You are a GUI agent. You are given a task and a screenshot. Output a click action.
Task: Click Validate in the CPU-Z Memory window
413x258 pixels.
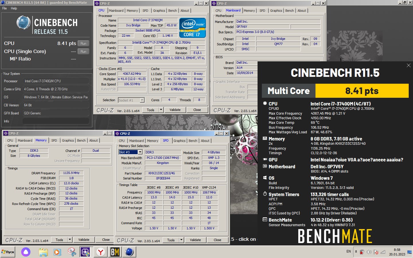[x=84, y=240]
